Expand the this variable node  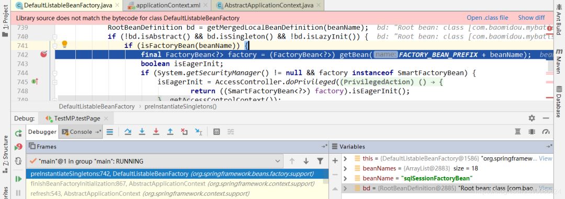[345, 158]
